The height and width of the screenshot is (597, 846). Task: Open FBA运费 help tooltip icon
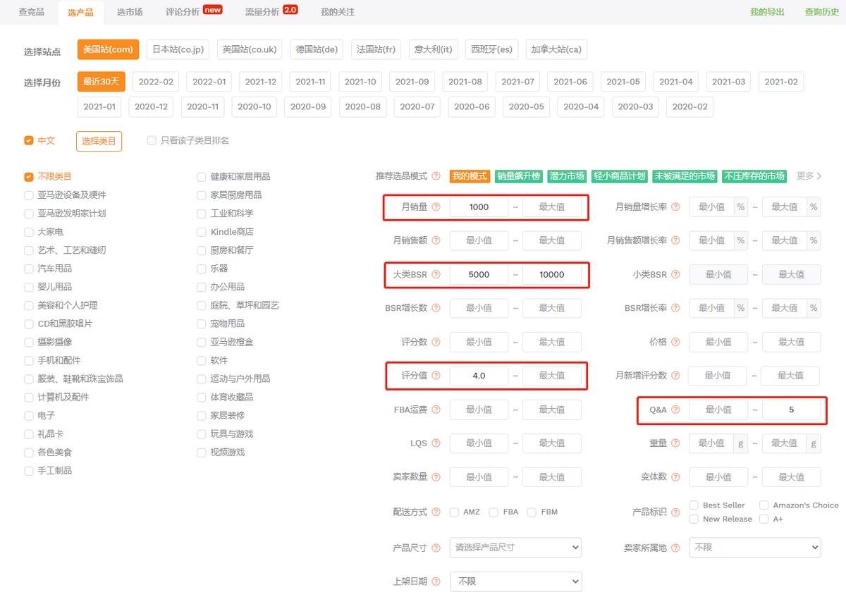[437, 410]
